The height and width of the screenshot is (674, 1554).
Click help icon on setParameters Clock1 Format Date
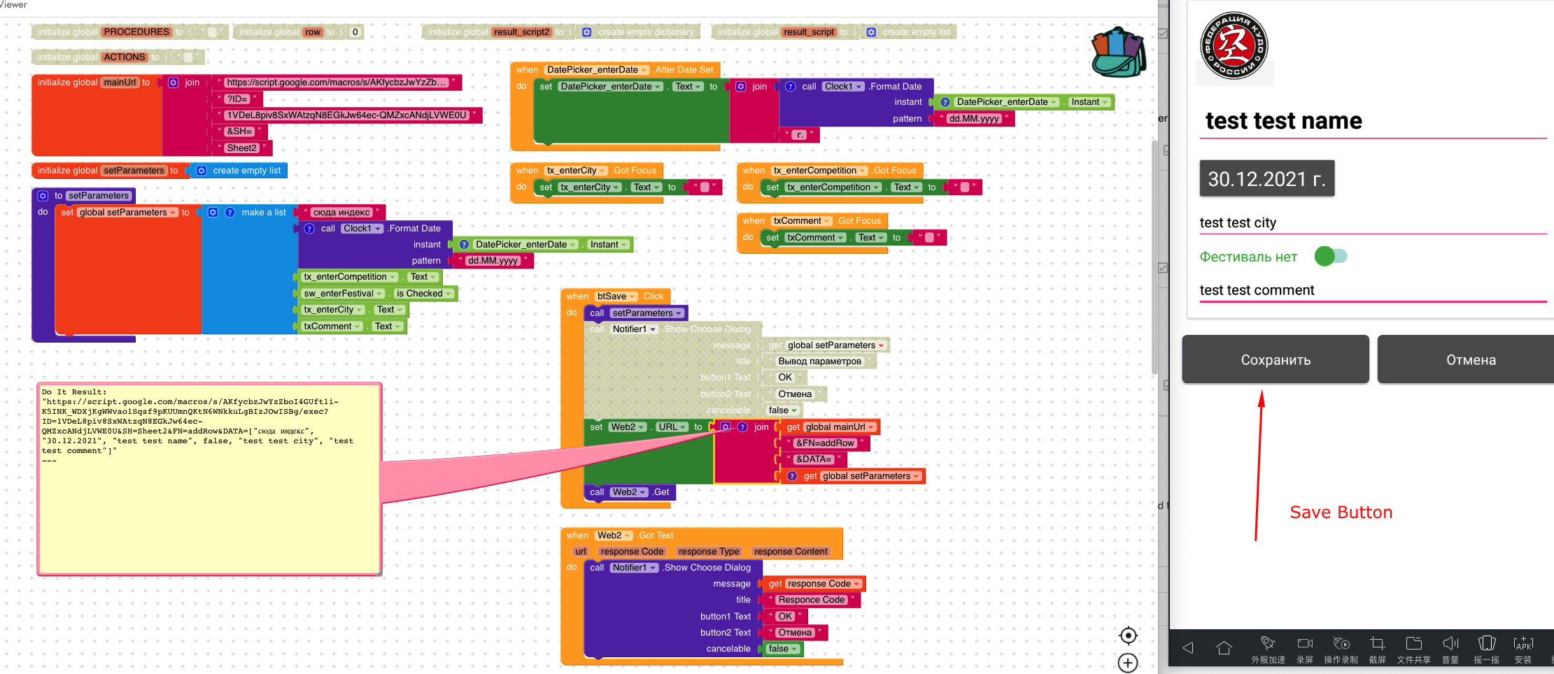click(309, 229)
